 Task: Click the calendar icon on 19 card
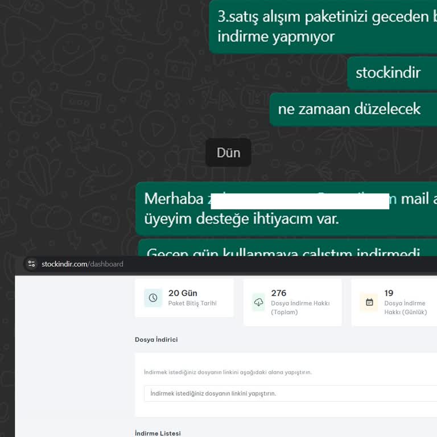pyautogui.click(x=369, y=302)
